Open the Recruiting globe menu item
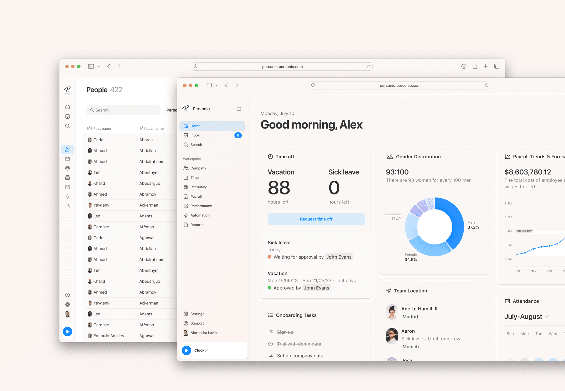The image size is (565, 391). coord(199,187)
